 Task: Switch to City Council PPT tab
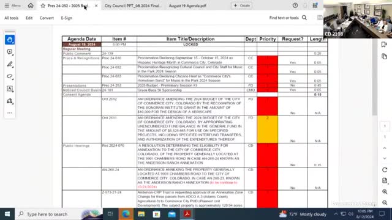pos(133,5)
